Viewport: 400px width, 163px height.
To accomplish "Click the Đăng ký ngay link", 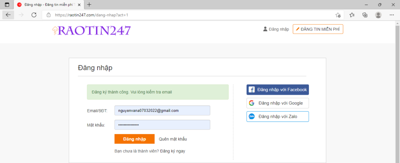I will coord(173,151).
